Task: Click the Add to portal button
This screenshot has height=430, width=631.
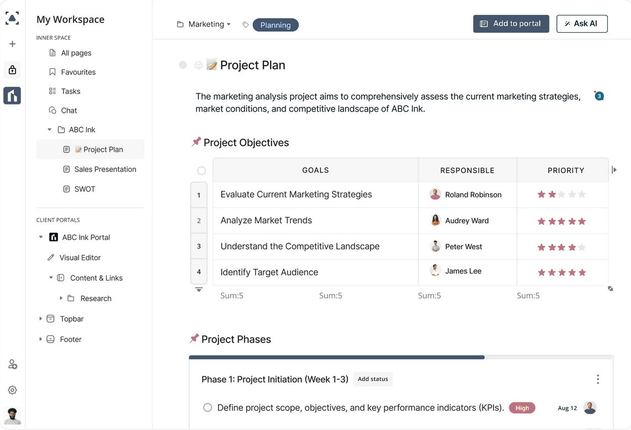Action: [x=510, y=24]
